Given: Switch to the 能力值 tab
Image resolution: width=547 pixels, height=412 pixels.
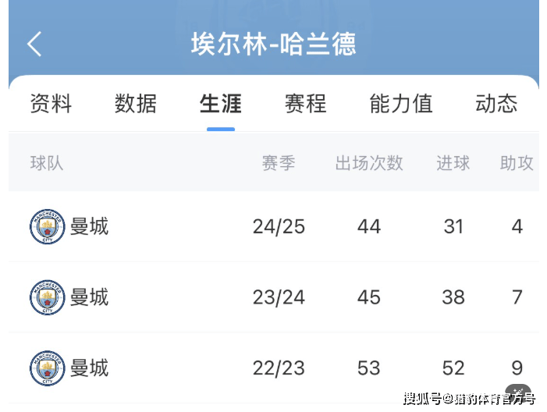Looking at the screenshot, I should [401, 104].
